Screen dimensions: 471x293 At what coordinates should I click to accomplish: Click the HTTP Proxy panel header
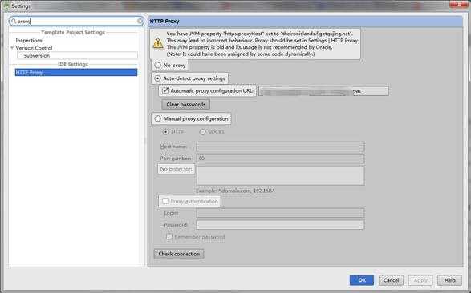305,22
